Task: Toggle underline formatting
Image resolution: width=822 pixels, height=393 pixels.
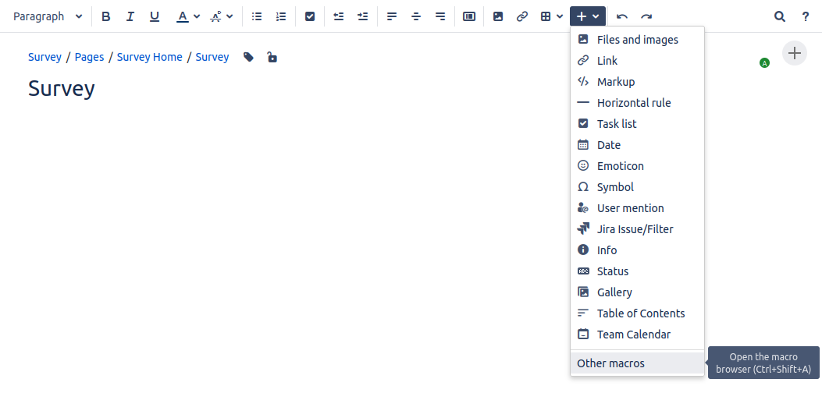Action: [155, 16]
